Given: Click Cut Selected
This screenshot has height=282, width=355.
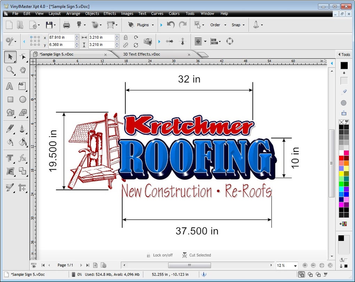Looking at the screenshot, I should [197, 255].
